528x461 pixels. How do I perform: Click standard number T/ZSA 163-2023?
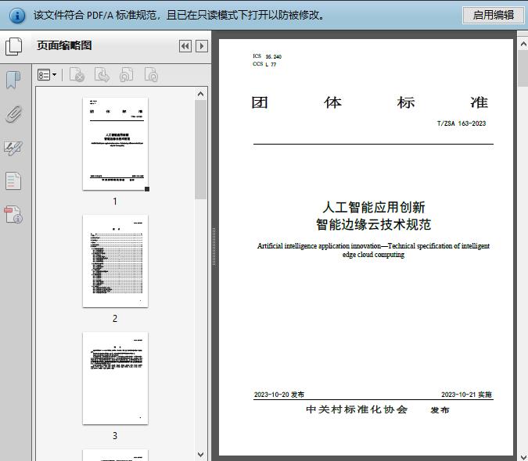click(x=462, y=123)
